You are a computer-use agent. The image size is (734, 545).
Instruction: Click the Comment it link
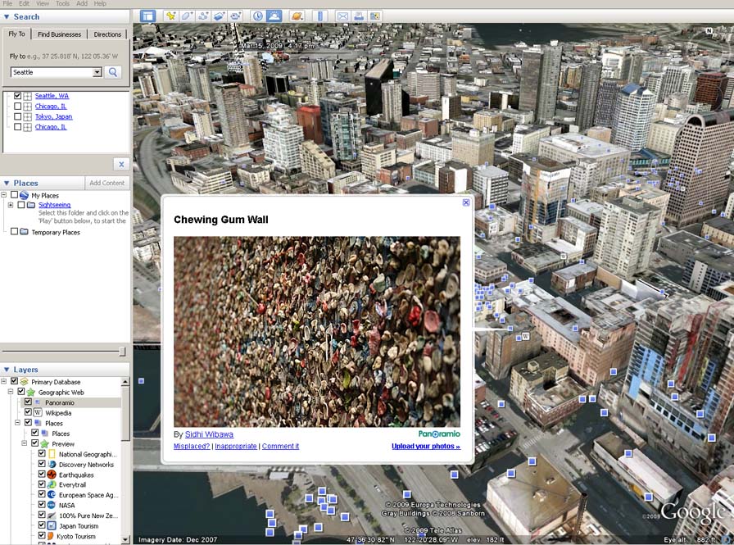(280, 446)
